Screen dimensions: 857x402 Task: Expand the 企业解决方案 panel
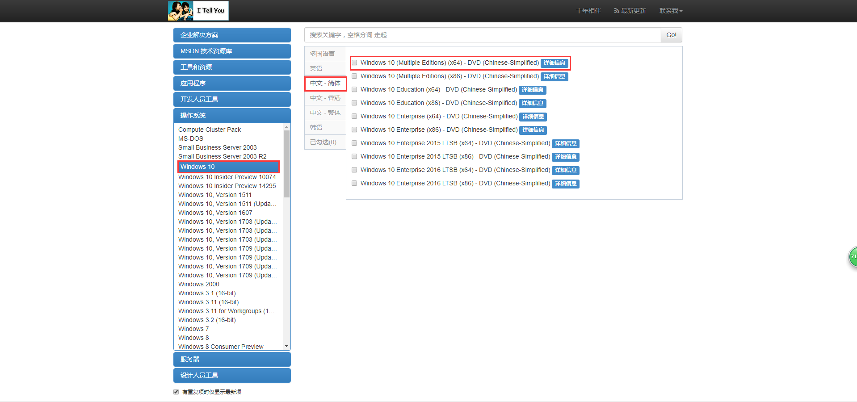232,35
